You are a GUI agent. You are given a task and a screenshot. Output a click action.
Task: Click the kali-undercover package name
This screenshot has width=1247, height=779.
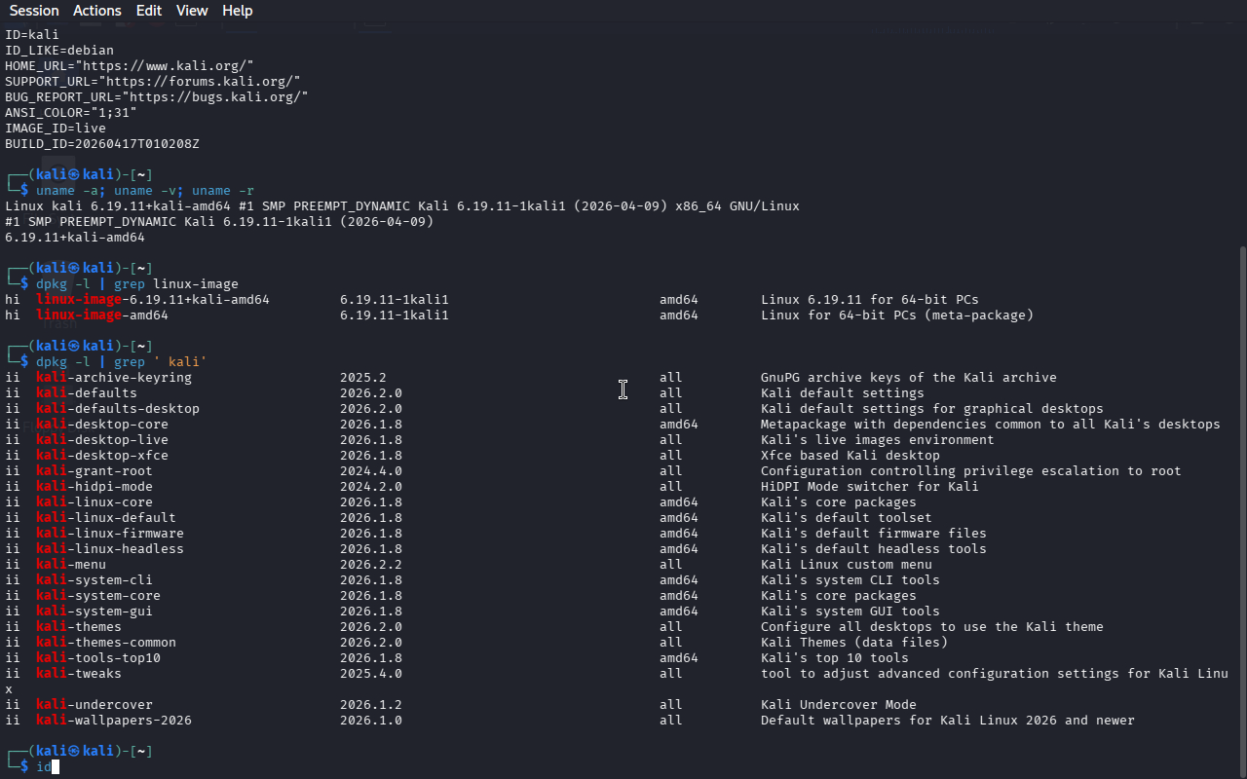tap(94, 705)
